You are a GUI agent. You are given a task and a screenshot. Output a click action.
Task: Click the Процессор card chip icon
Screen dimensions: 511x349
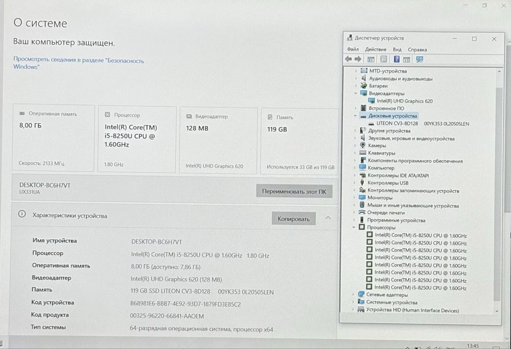107,115
